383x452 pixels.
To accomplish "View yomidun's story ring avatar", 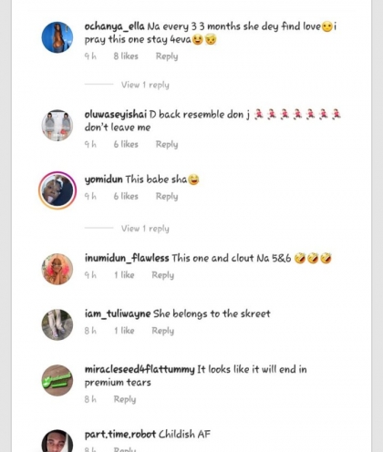I will [57, 190].
